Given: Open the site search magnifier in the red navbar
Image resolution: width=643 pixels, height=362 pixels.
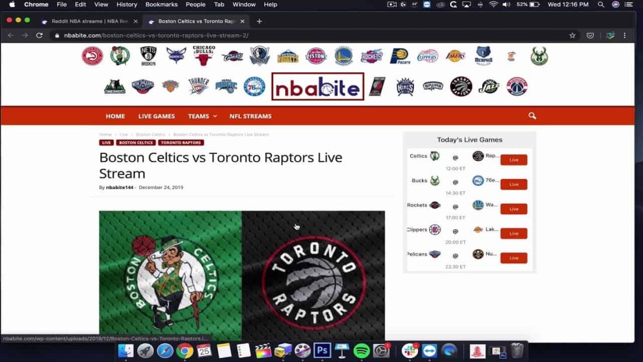Looking at the screenshot, I should tap(533, 116).
